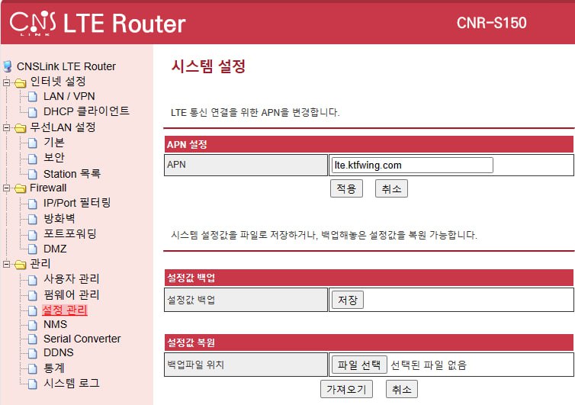Click 파일 선택 to choose backup file
Screen dimensions: 575x405
pyautogui.click(x=358, y=365)
